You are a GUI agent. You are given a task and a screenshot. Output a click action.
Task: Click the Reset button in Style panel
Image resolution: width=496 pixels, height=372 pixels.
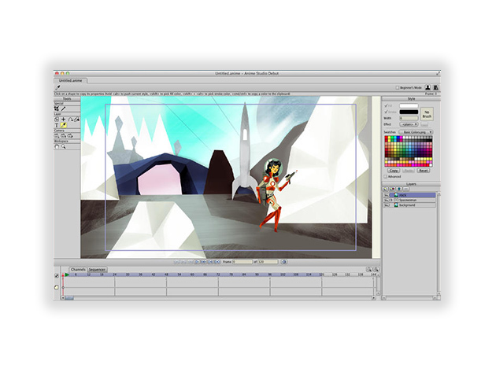tap(424, 171)
